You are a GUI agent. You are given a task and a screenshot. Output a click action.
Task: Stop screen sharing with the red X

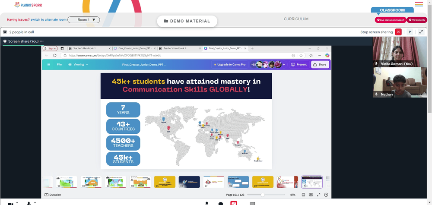point(398,32)
